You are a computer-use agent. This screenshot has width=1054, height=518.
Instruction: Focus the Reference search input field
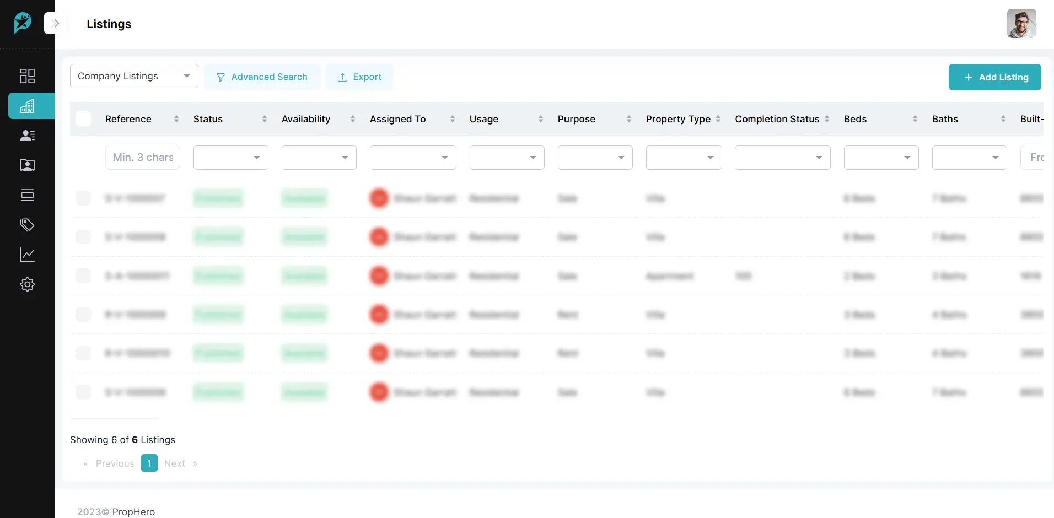coord(143,158)
